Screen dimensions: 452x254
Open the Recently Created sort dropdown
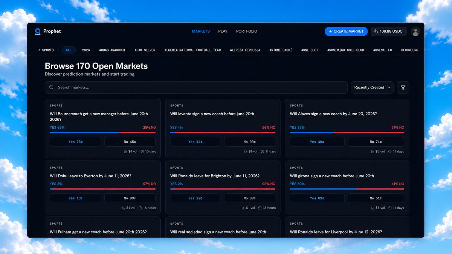372,87
